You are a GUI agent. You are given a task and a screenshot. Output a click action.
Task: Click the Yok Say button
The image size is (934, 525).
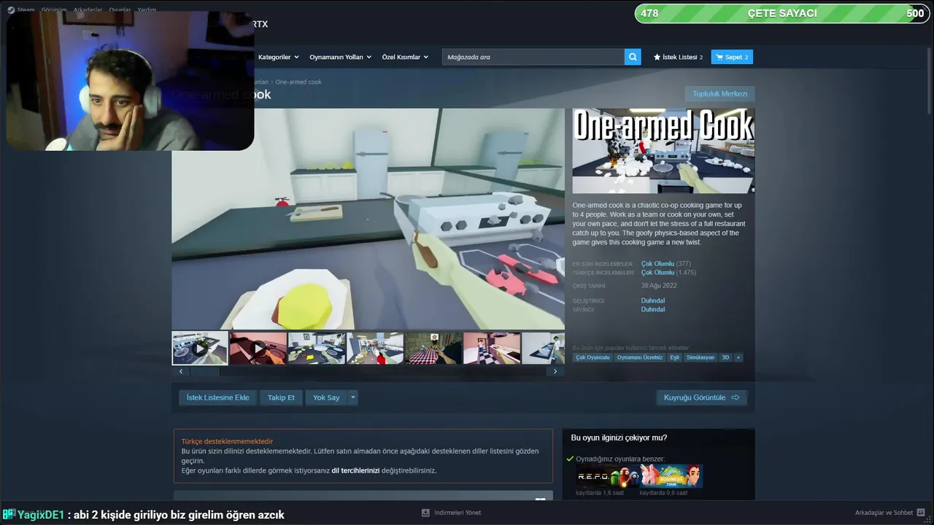(326, 397)
